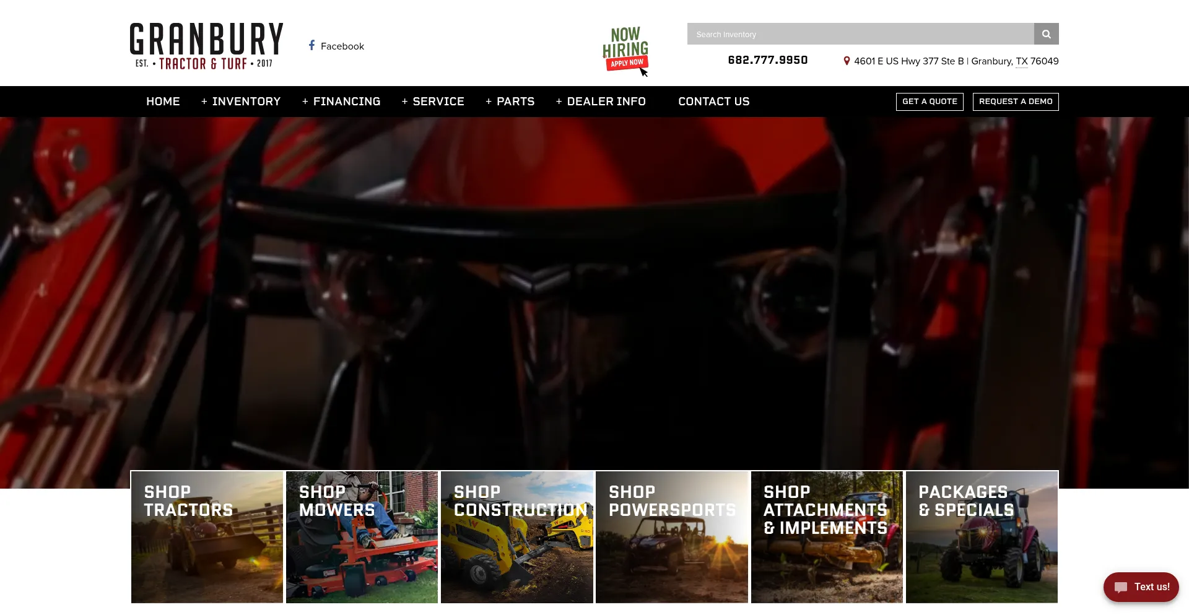Image resolution: width=1189 pixels, height=615 pixels.
Task: Click inside the Search Inventory field
Action: [860, 34]
